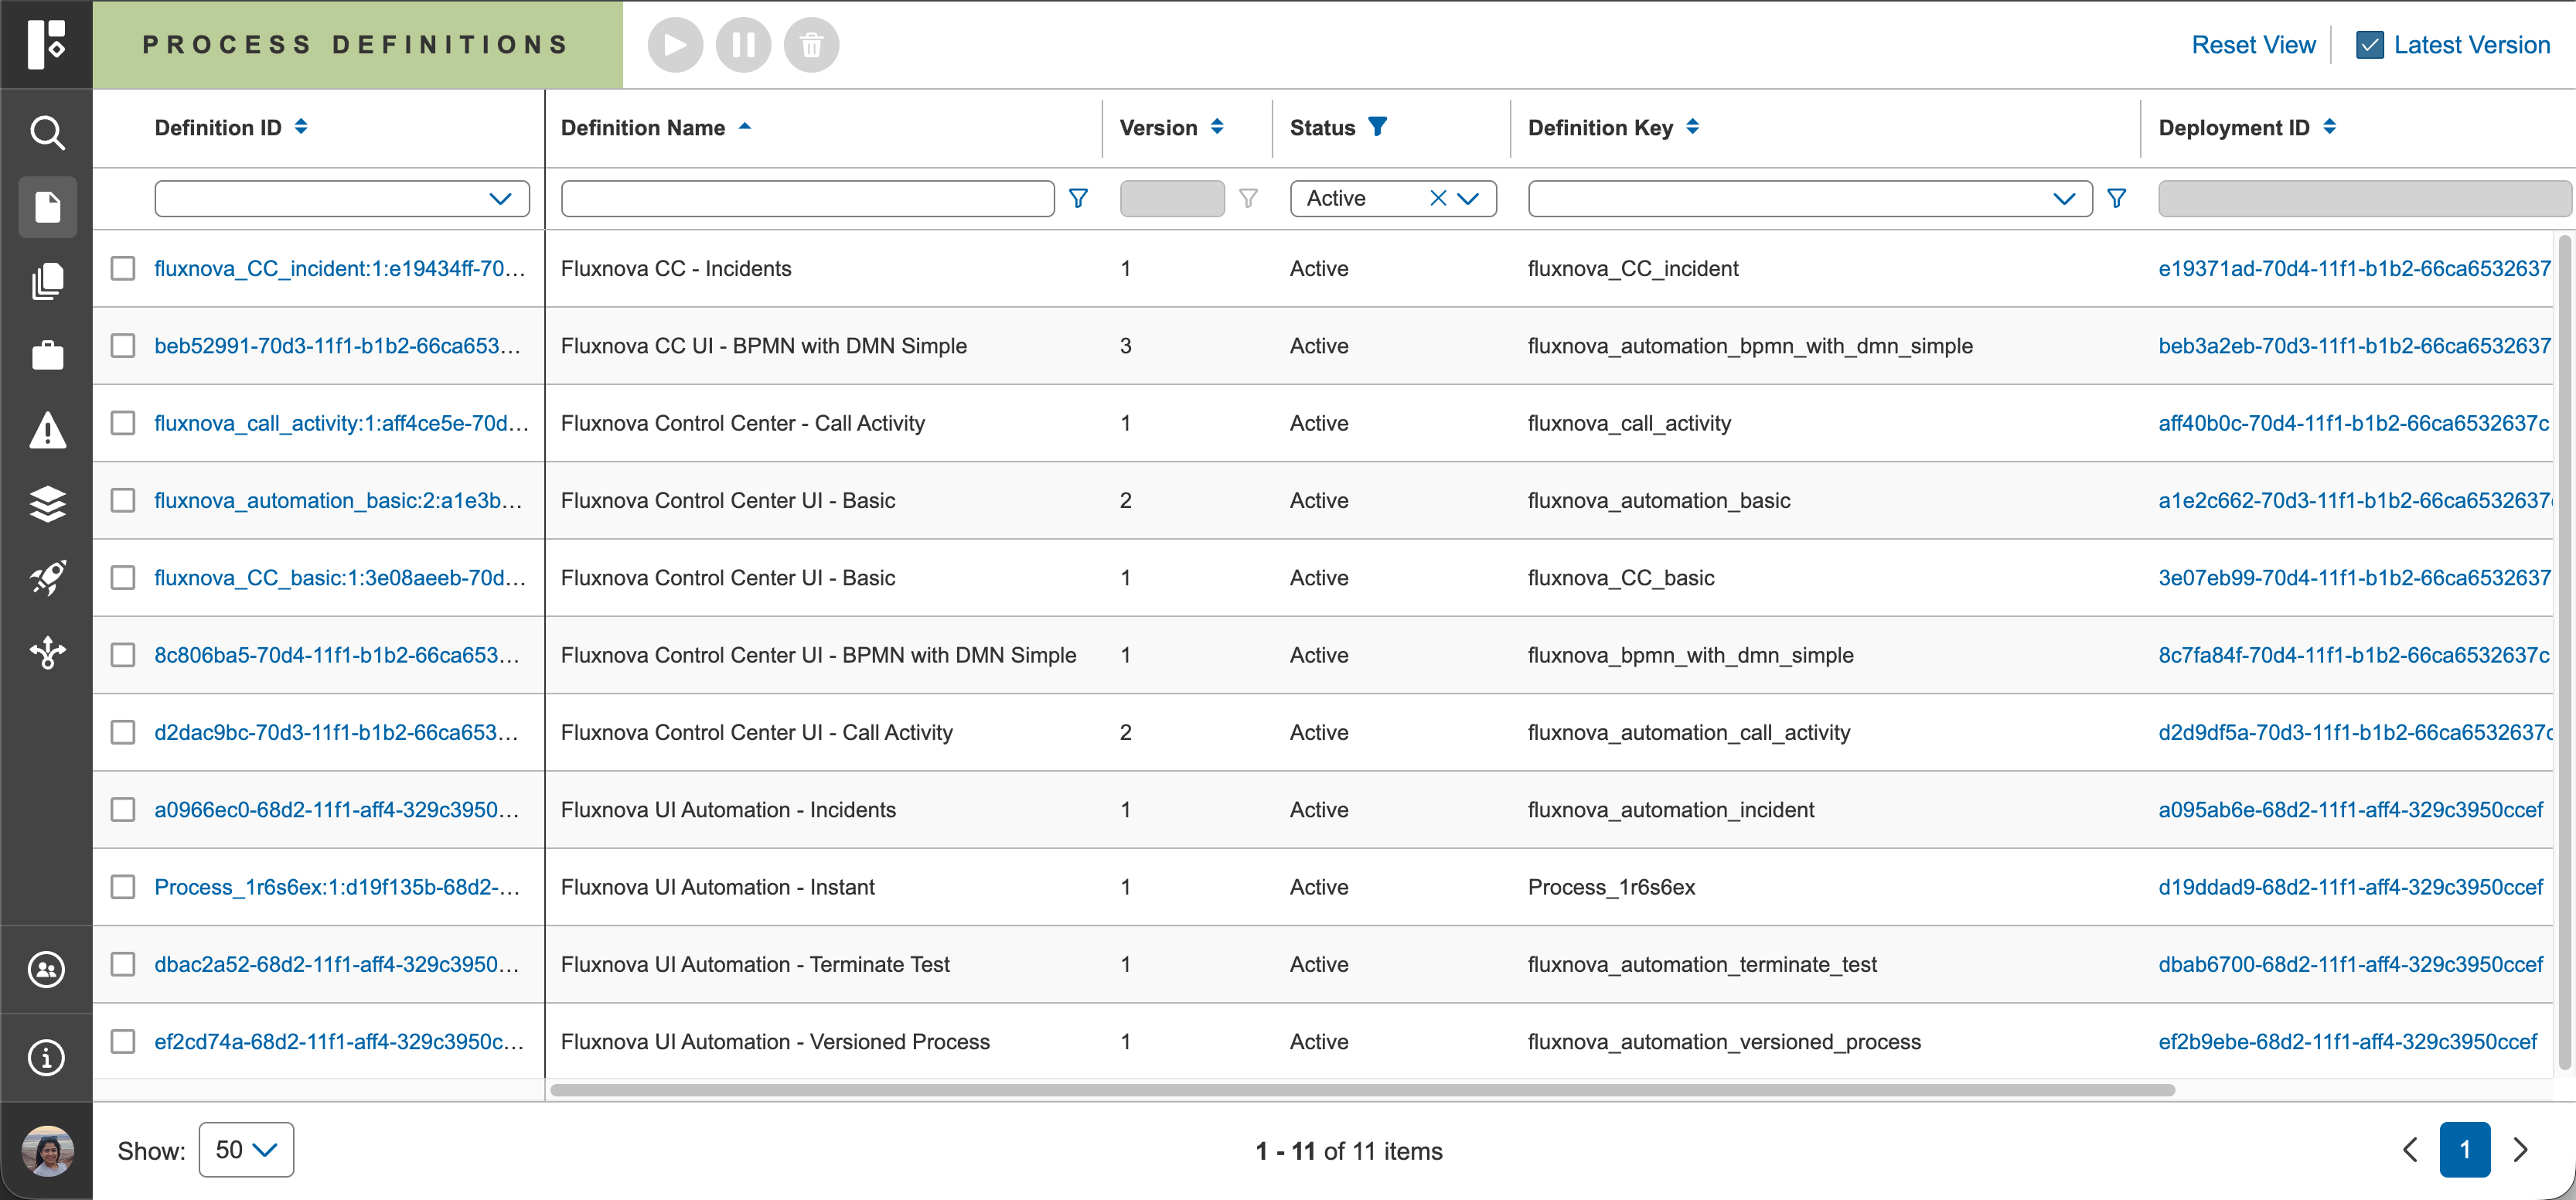
Task: Select checkbox for fluxnova_bpmn_with_dmn_simple row
Action: tap(123, 654)
